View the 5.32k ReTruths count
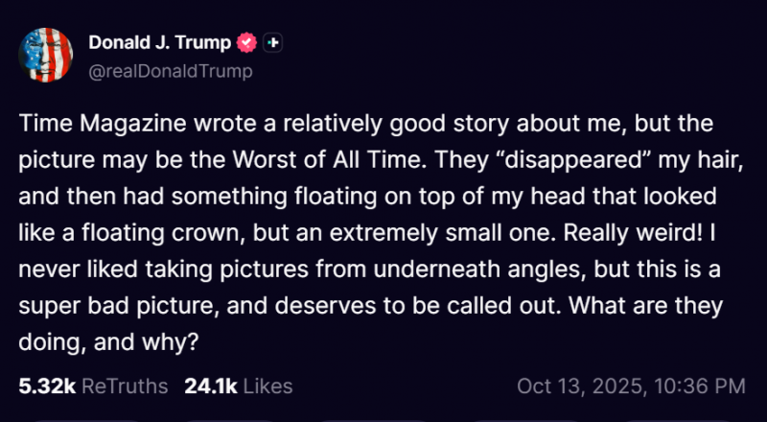 click(47, 387)
